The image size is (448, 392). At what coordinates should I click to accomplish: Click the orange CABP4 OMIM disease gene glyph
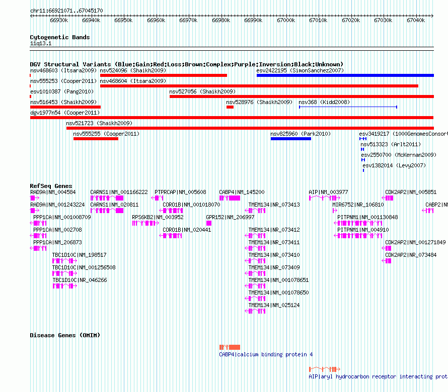pos(230,347)
